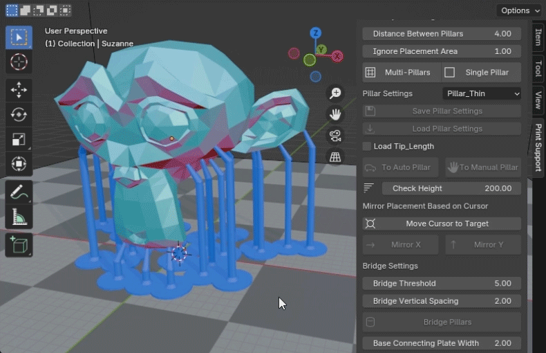
Task: Set selection mode to extend
Action: pos(25,10)
